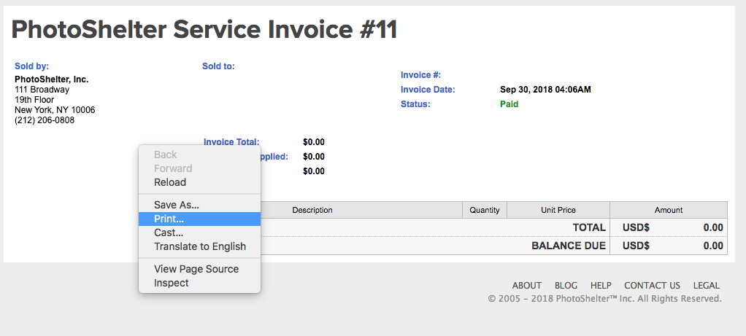Click the 111 Broadway address line

point(42,90)
